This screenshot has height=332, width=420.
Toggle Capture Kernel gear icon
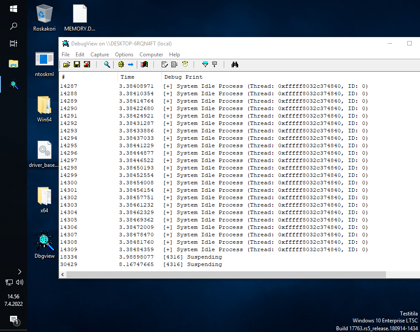pos(121,65)
